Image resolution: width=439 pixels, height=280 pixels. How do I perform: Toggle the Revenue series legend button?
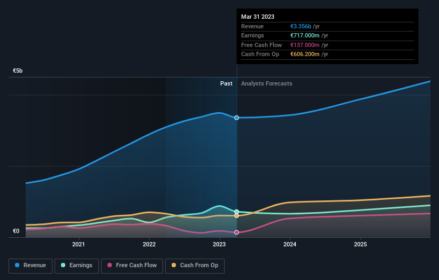30,266
